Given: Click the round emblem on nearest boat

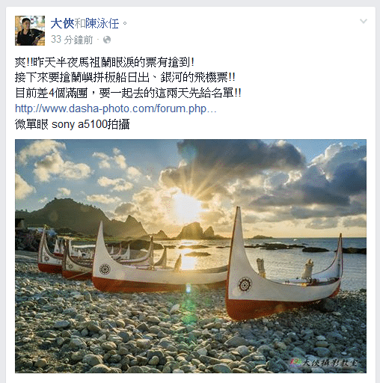Looking at the screenshot, I should (245, 284).
